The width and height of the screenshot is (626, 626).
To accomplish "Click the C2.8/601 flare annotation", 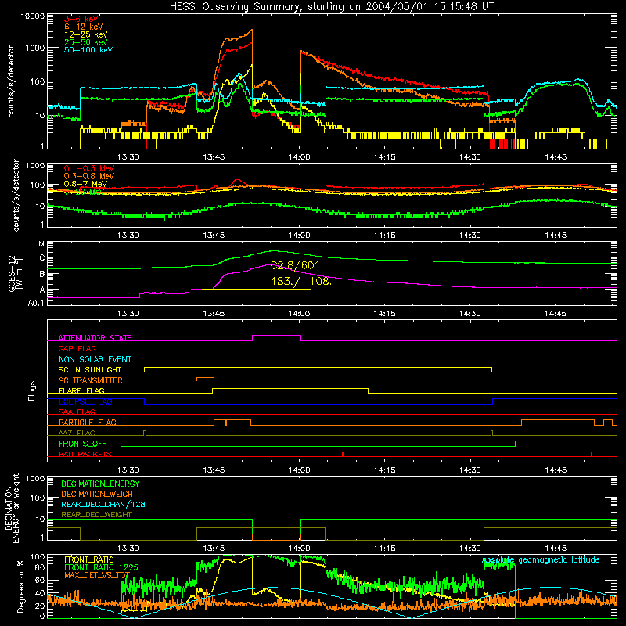I will point(295,265).
